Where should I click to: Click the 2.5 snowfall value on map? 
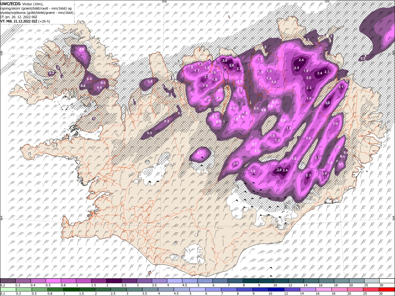297,68
